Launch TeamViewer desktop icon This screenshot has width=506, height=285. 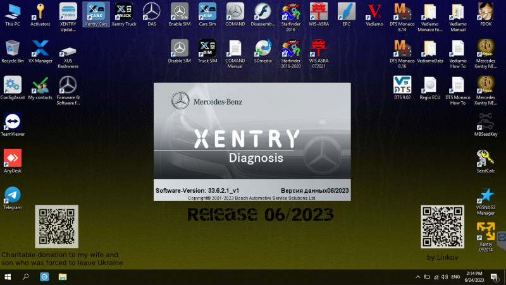(x=13, y=125)
